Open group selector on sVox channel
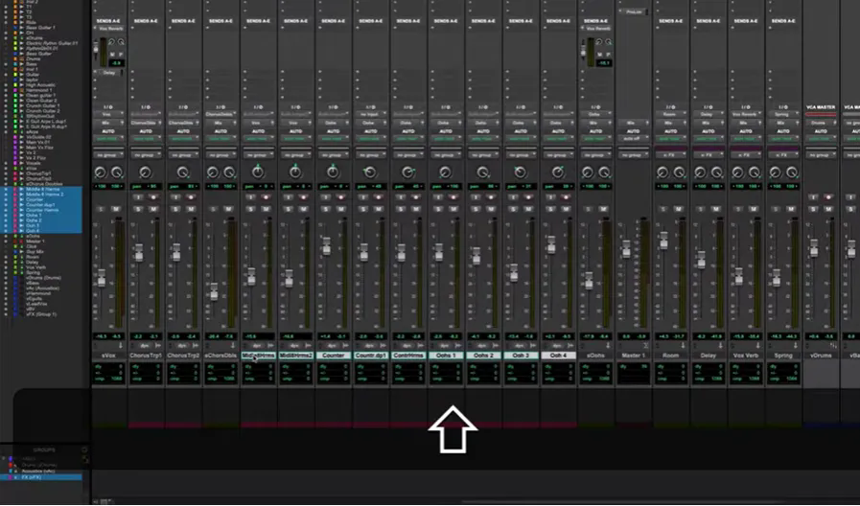860x506 pixels. coord(109,155)
